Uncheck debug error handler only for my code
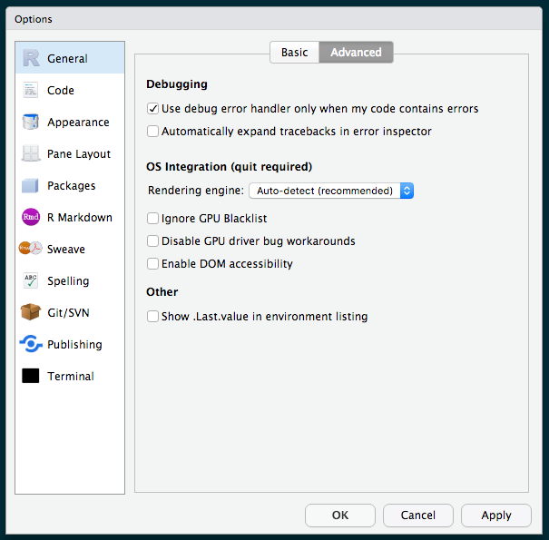This screenshot has height=540, width=549. 152,109
